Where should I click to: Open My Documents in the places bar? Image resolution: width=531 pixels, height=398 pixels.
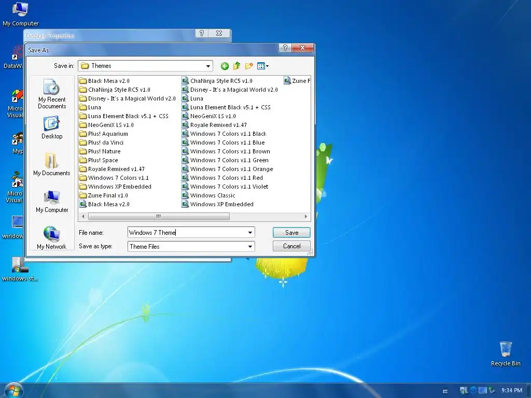(x=52, y=164)
